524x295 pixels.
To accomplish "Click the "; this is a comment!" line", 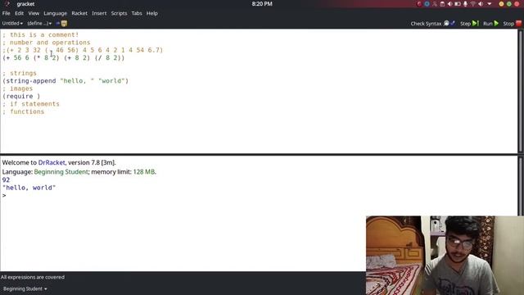I will point(40,34).
